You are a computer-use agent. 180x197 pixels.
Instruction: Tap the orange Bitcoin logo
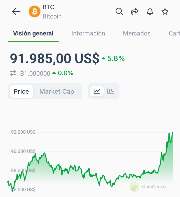tap(35, 11)
